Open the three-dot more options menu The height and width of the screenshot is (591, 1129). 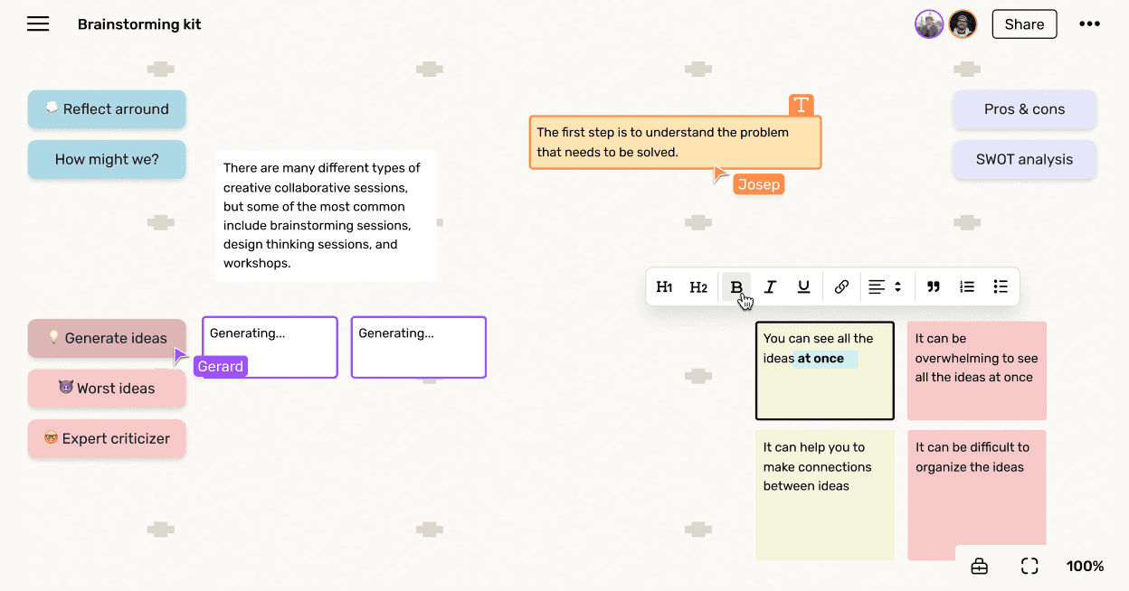pyautogui.click(x=1089, y=24)
